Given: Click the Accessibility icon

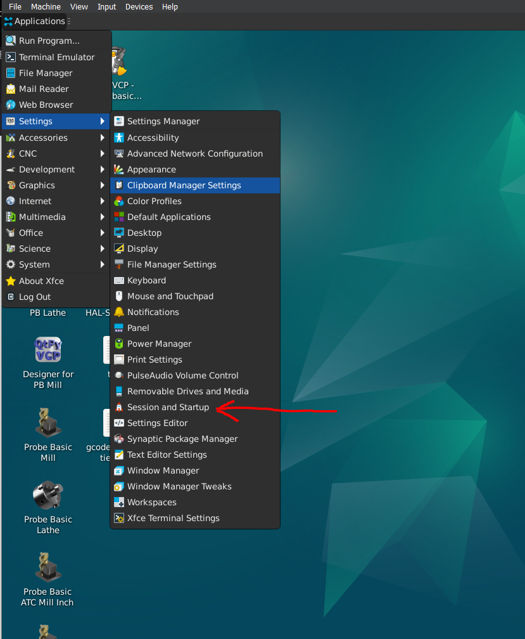Looking at the screenshot, I should coord(119,138).
